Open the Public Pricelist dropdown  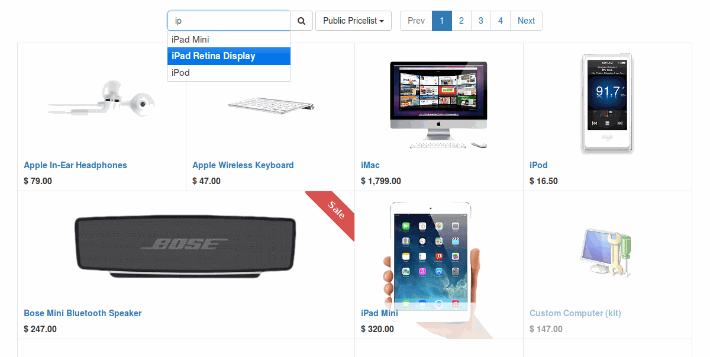[x=353, y=21]
